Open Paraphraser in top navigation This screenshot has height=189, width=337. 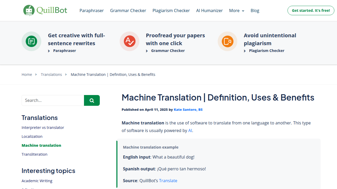(92, 10)
